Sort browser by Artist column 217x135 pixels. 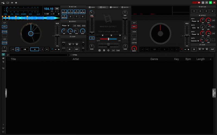point(76,59)
